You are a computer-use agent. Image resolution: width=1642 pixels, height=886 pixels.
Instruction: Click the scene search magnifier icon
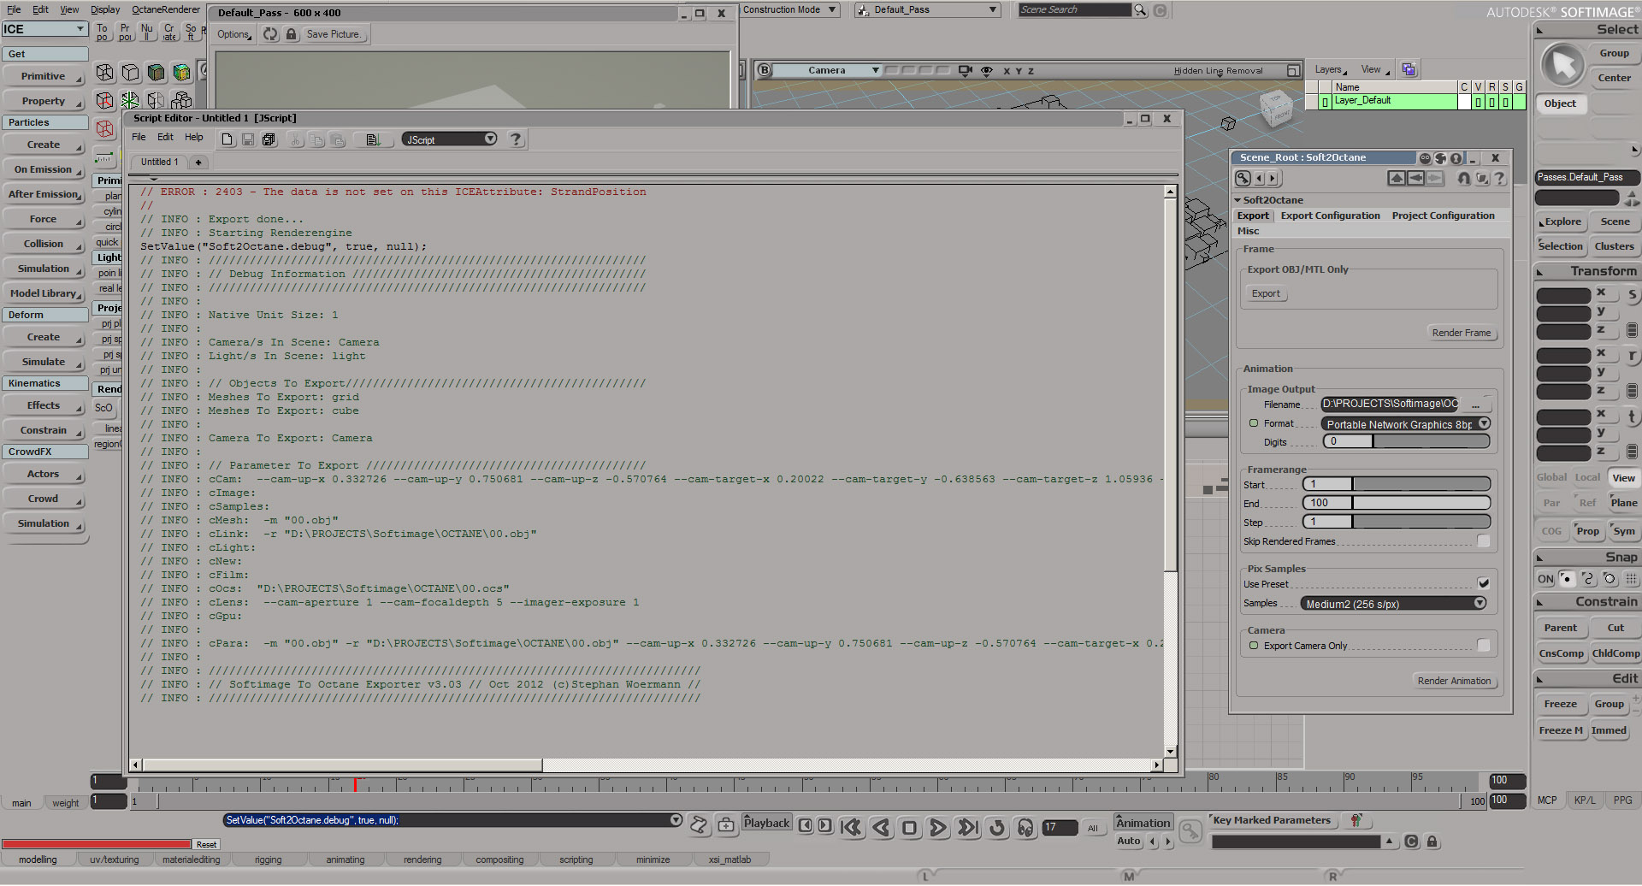[1140, 9]
